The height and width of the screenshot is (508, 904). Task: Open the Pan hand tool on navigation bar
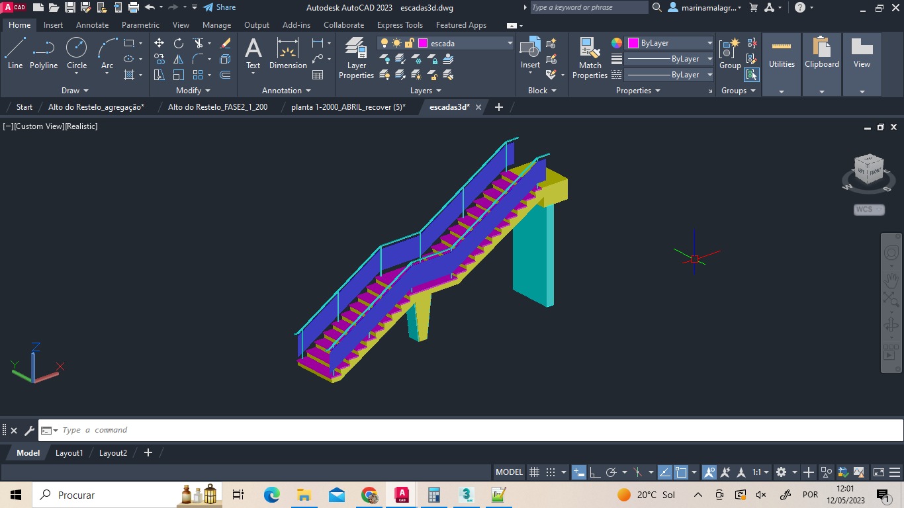coord(891,280)
